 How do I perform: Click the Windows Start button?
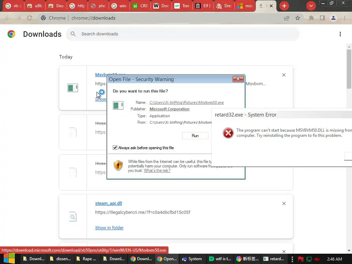tap(9, 258)
